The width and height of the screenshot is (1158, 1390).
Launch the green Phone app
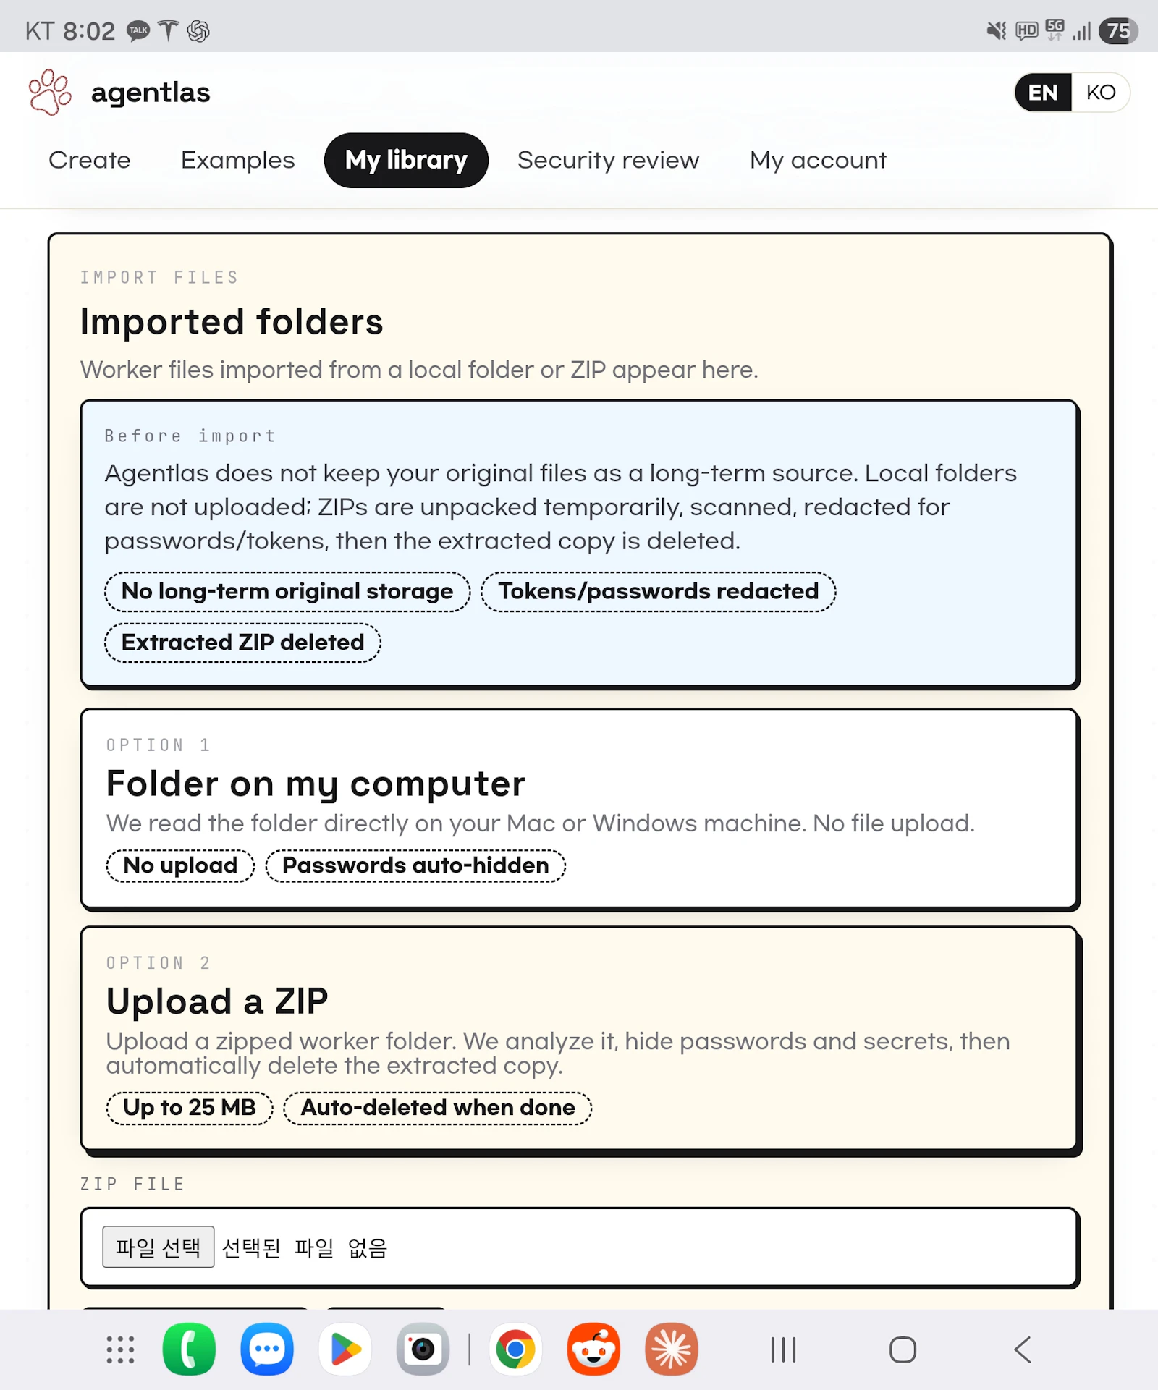(189, 1349)
